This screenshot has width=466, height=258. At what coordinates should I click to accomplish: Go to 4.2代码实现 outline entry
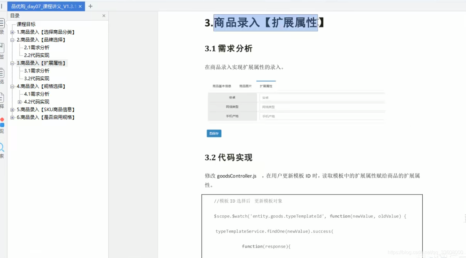click(x=37, y=102)
